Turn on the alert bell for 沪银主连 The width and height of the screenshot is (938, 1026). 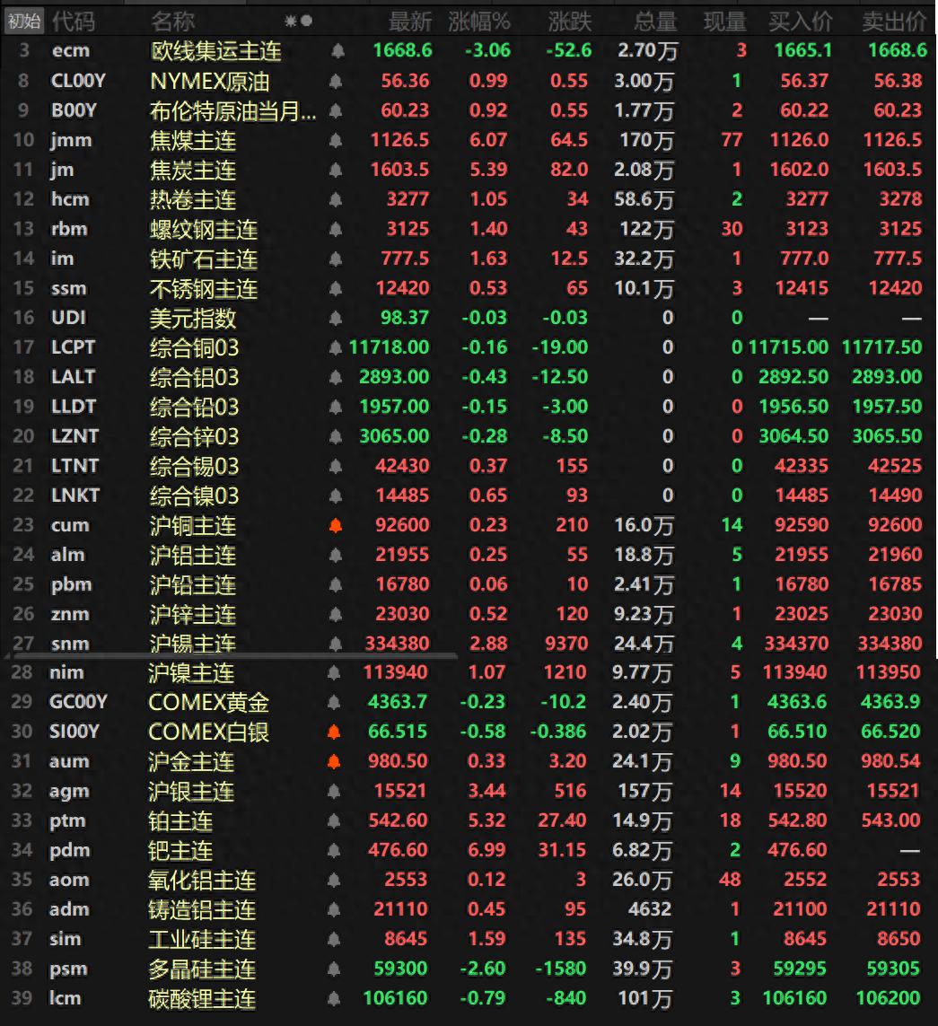(x=335, y=791)
